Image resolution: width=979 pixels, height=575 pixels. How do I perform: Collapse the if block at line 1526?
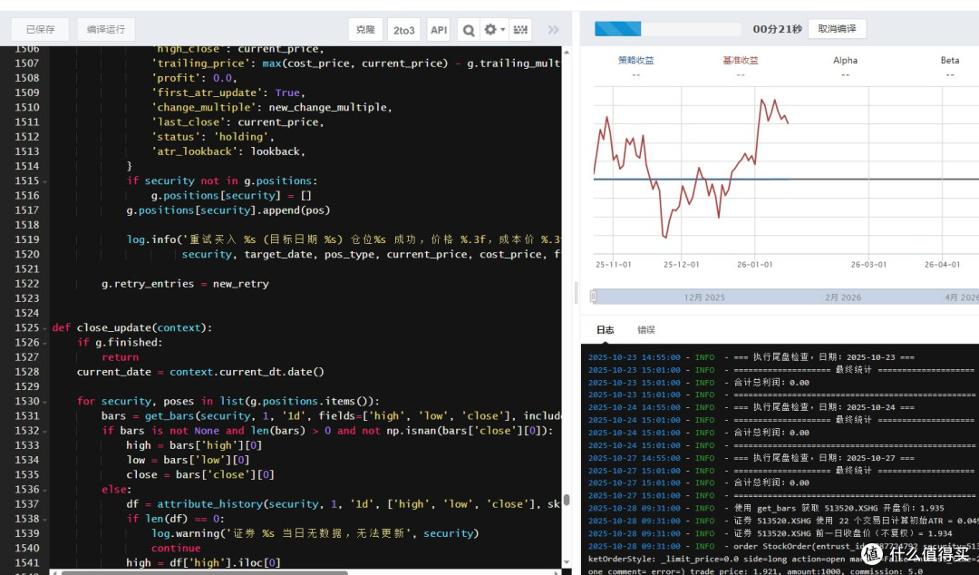[x=45, y=343]
